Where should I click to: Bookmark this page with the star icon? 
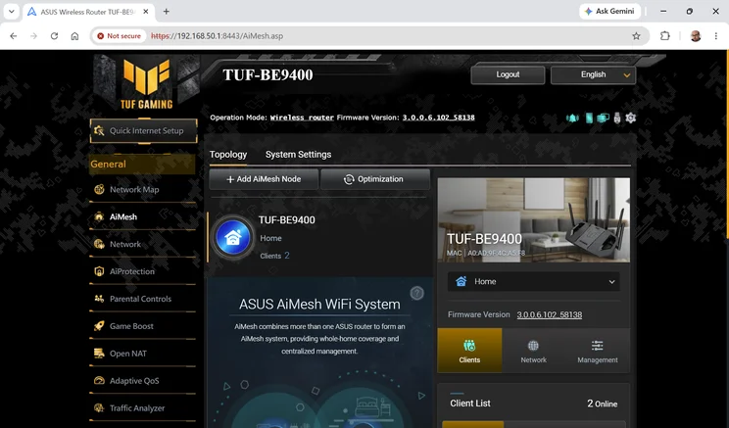[636, 36]
